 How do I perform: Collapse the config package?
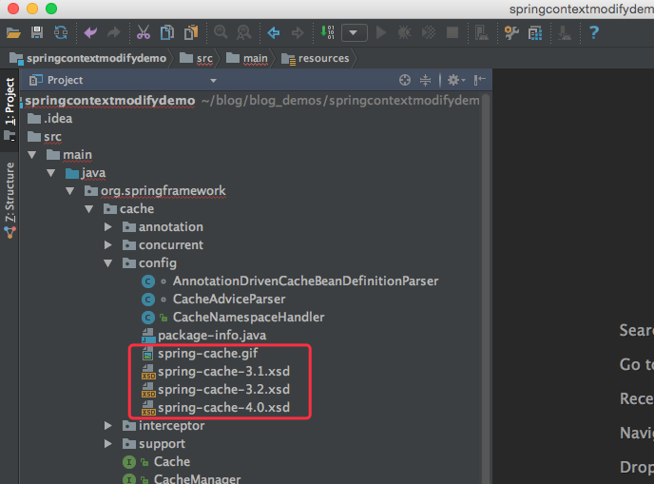(x=108, y=263)
